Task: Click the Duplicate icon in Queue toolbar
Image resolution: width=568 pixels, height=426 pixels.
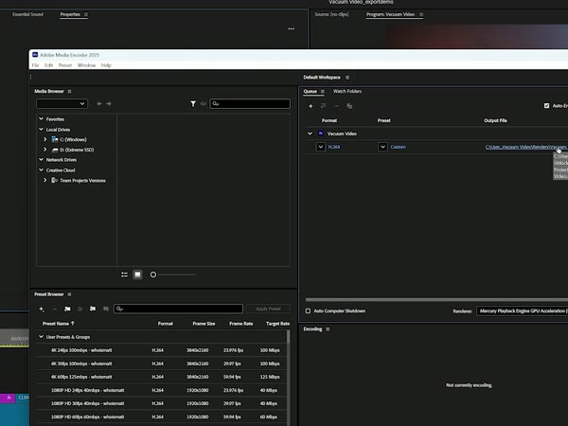Action: coord(349,106)
